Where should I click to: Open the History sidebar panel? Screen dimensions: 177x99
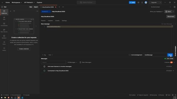(4, 49)
